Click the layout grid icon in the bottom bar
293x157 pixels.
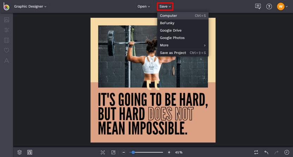pyautogui.click(x=30, y=152)
